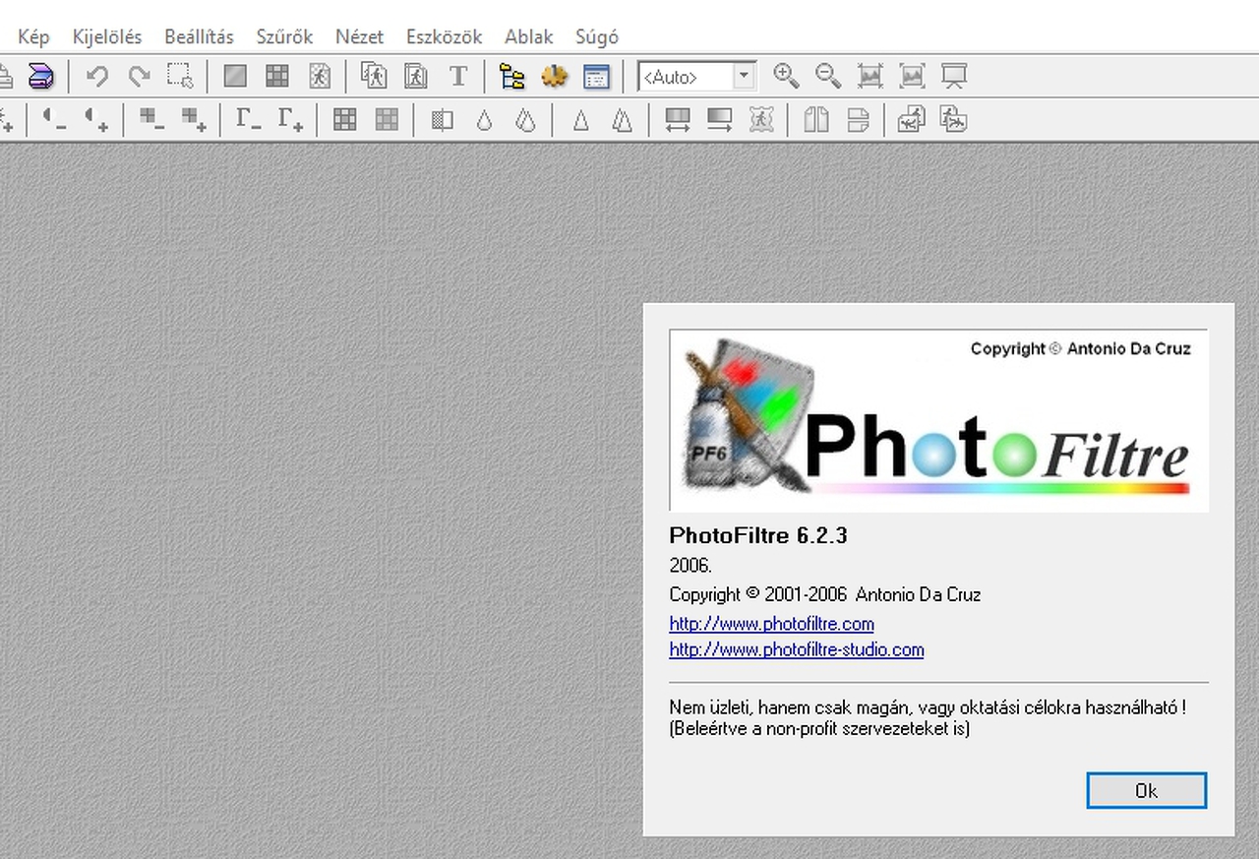Open the Kijelölés menu
This screenshot has width=1259, height=859.
(x=107, y=36)
